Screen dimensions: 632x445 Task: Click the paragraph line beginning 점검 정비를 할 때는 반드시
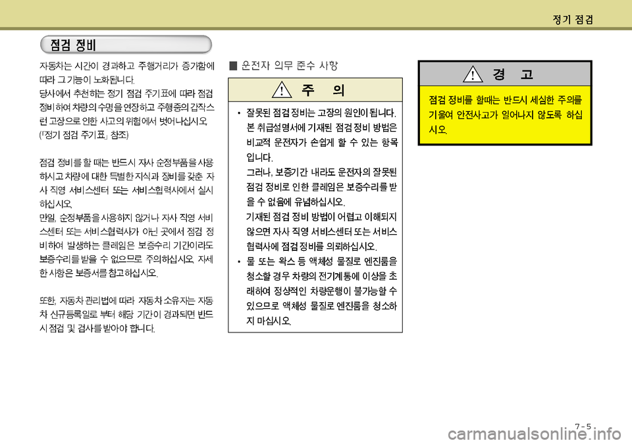tap(126, 163)
